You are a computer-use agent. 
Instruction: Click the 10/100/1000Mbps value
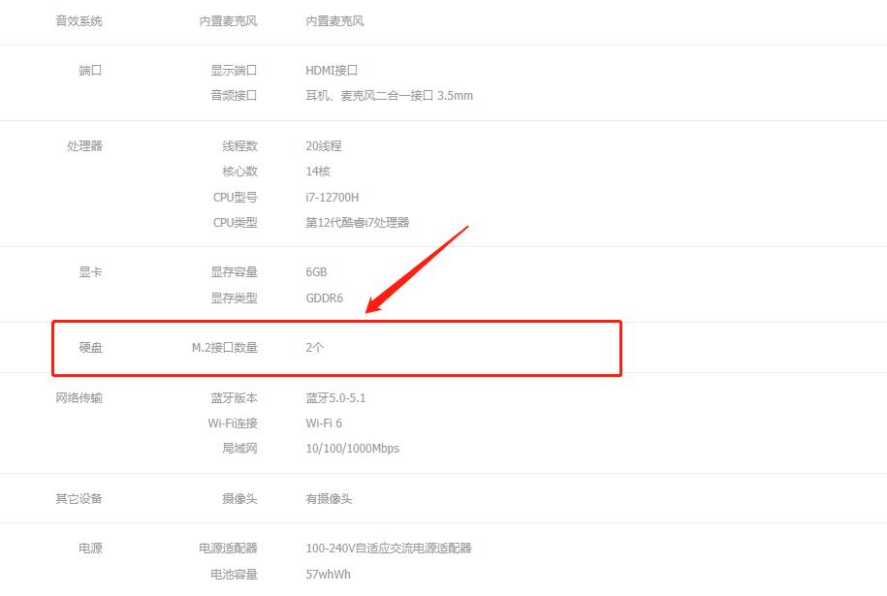(353, 448)
